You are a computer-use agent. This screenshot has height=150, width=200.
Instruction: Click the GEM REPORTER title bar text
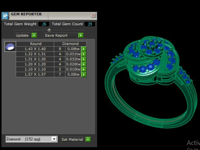[x=26, y=14]
